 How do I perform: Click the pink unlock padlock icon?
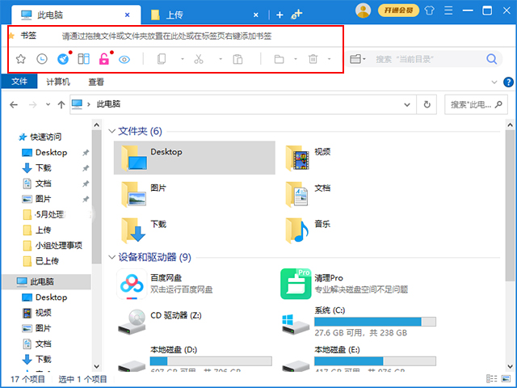[x=104, y=59]
